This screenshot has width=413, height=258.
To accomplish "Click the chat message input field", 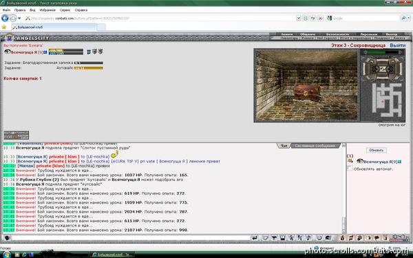I will [131, 238].
